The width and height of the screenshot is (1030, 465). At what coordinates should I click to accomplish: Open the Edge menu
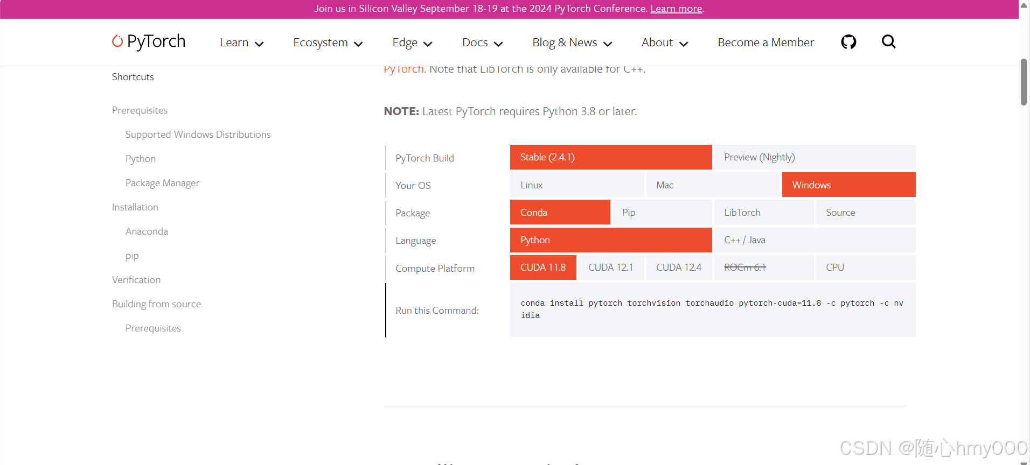[x=405, y=43]
